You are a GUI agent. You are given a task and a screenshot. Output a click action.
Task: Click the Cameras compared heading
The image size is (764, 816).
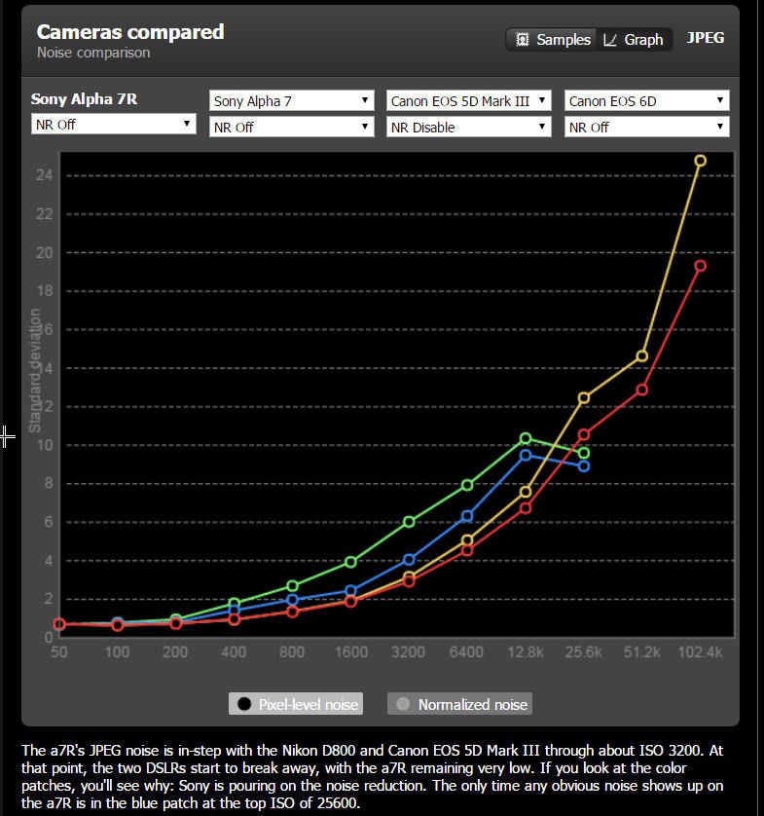pyautogui.click(x=130, y=32)
